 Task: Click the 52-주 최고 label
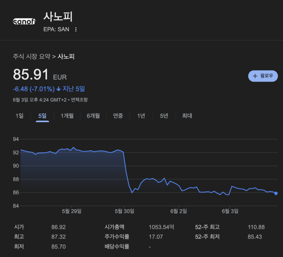(207, 227)
